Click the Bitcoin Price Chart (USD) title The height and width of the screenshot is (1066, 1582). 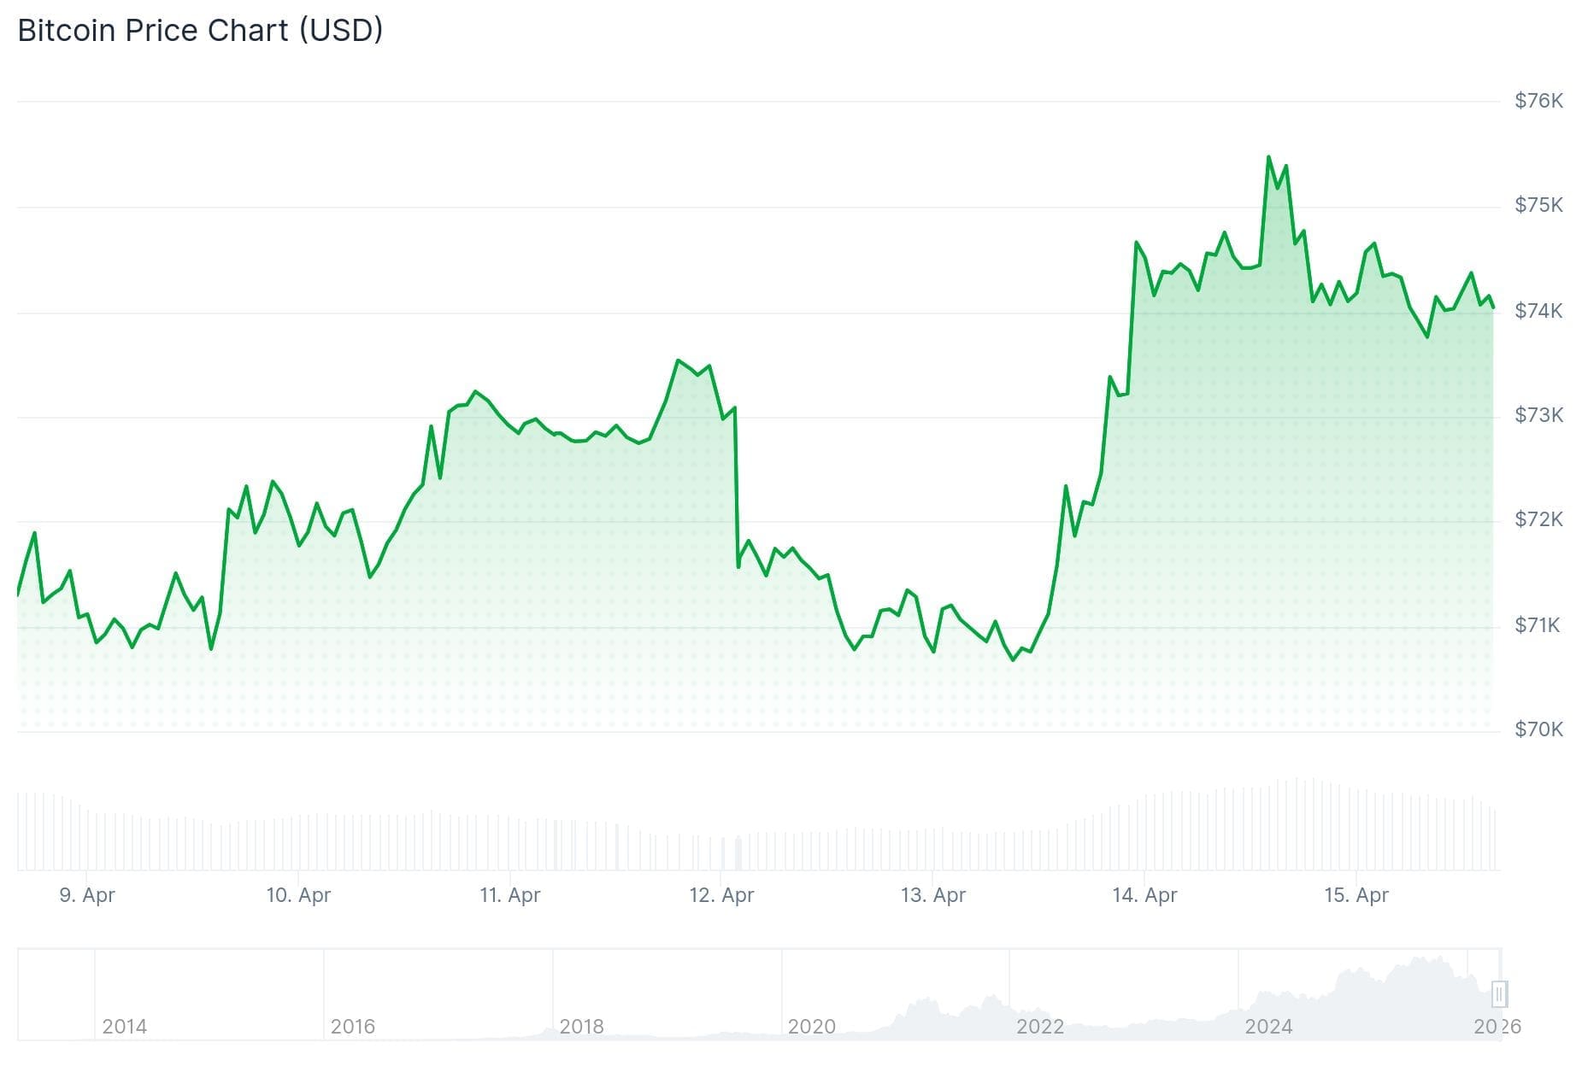click(x=200, y=31)
